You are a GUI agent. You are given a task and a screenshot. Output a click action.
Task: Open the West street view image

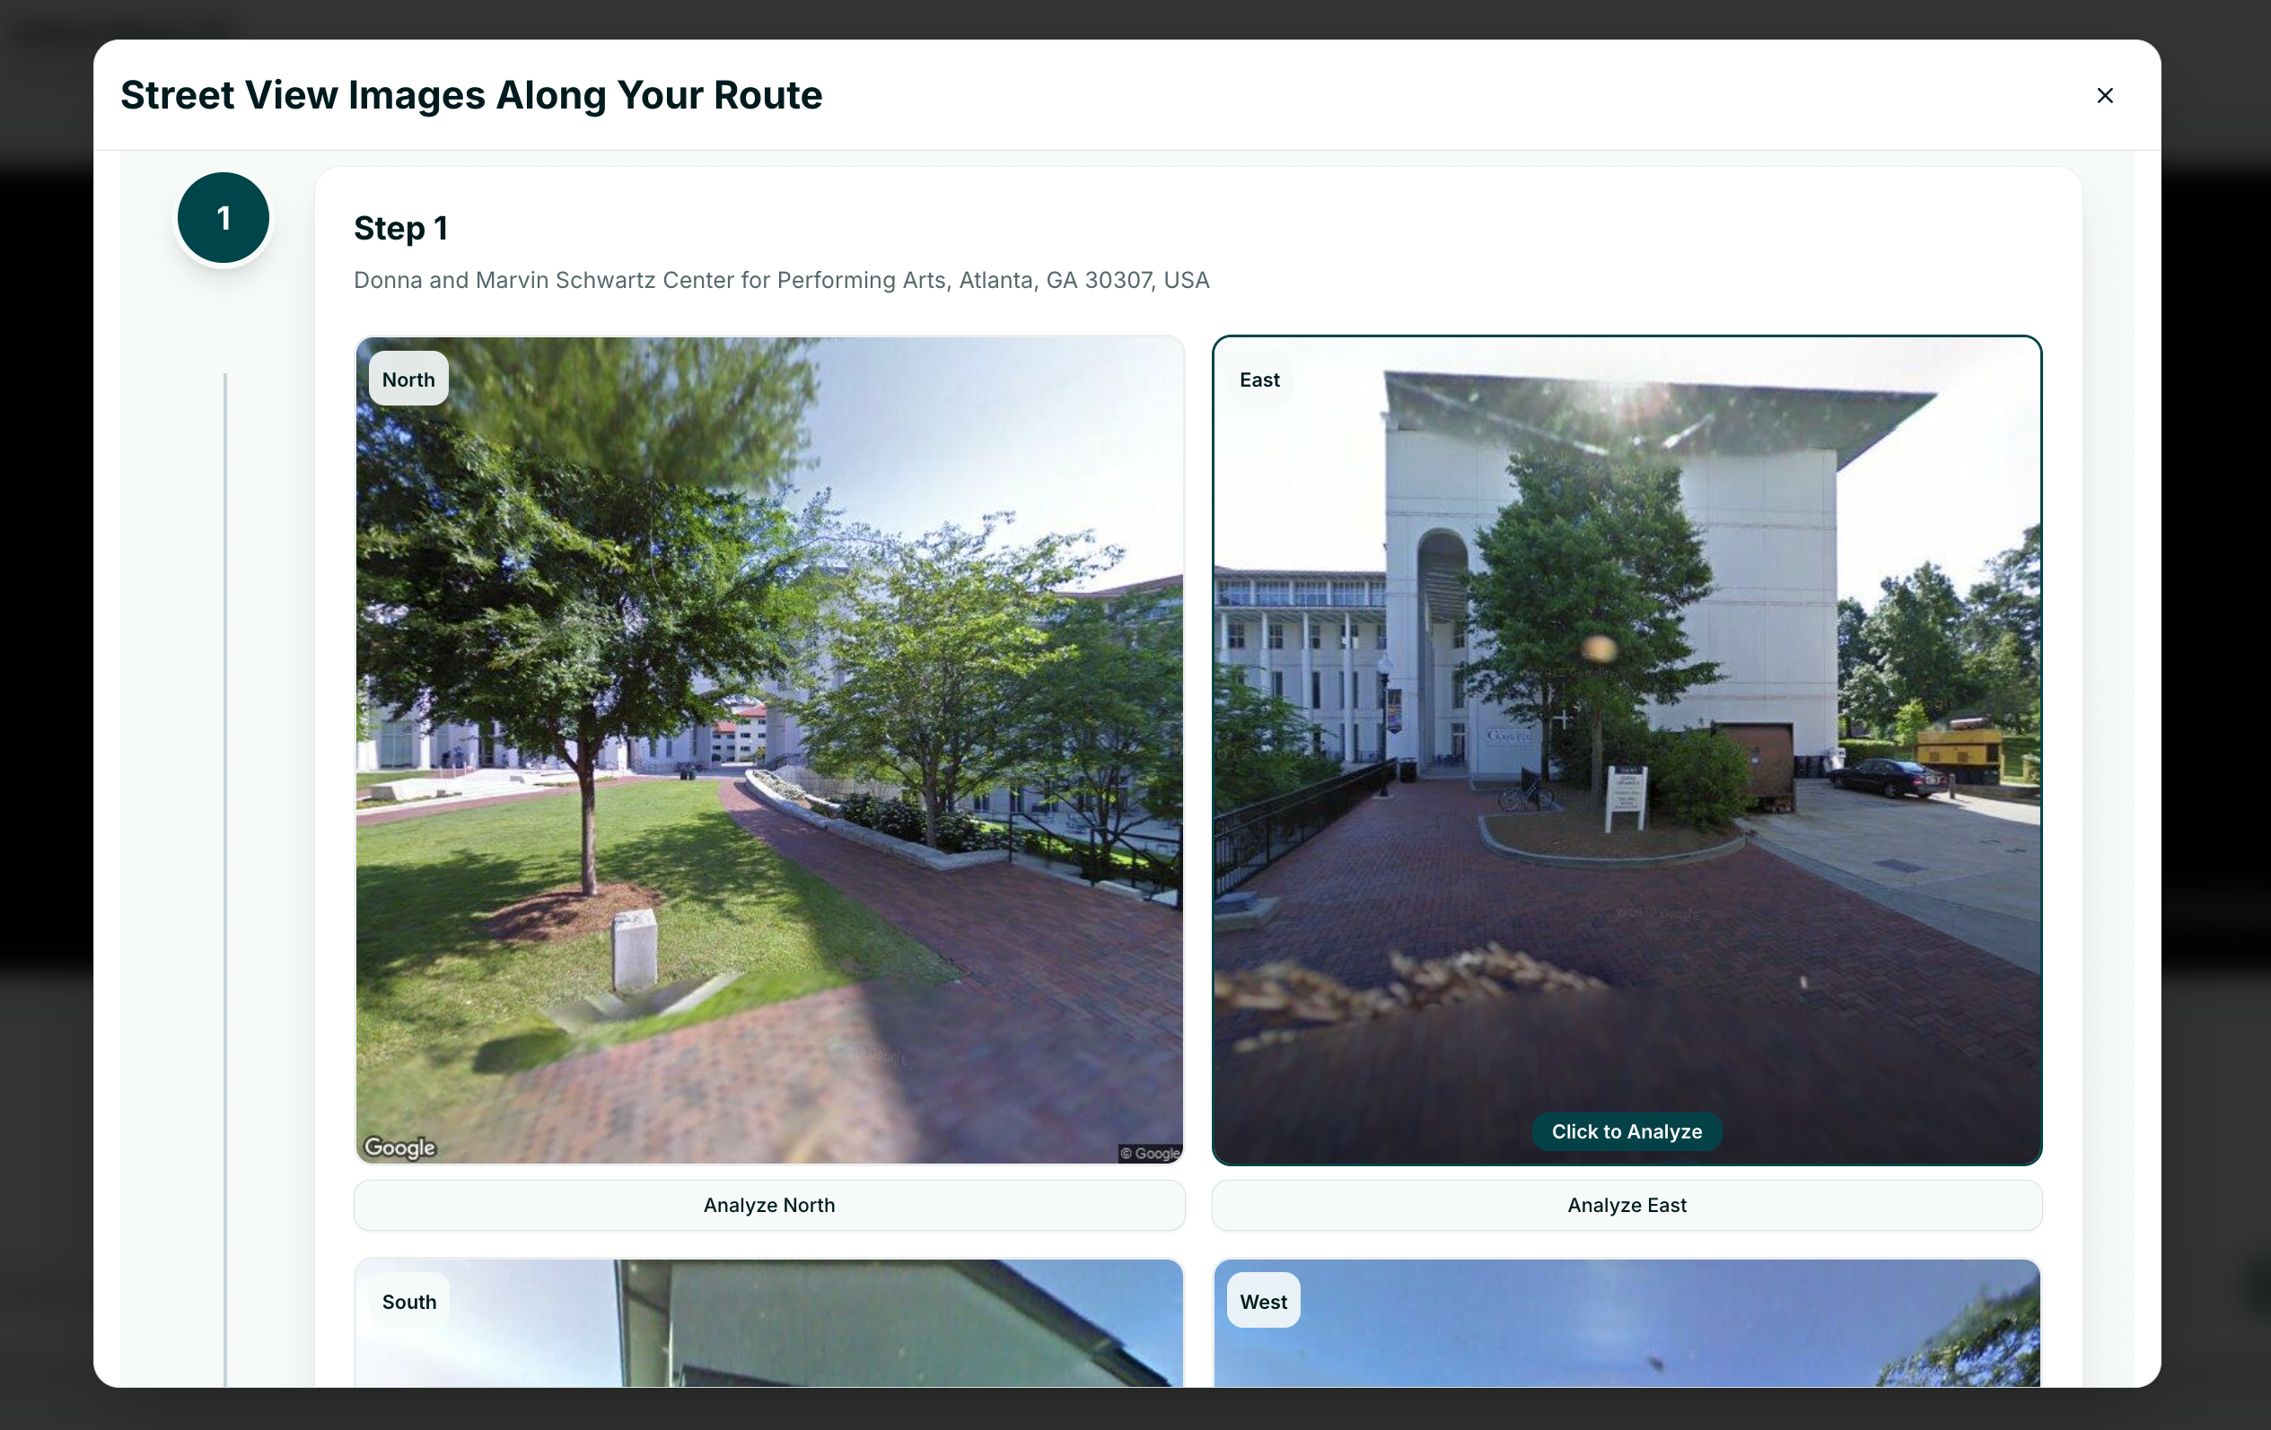click(x=1626, y=1322)
